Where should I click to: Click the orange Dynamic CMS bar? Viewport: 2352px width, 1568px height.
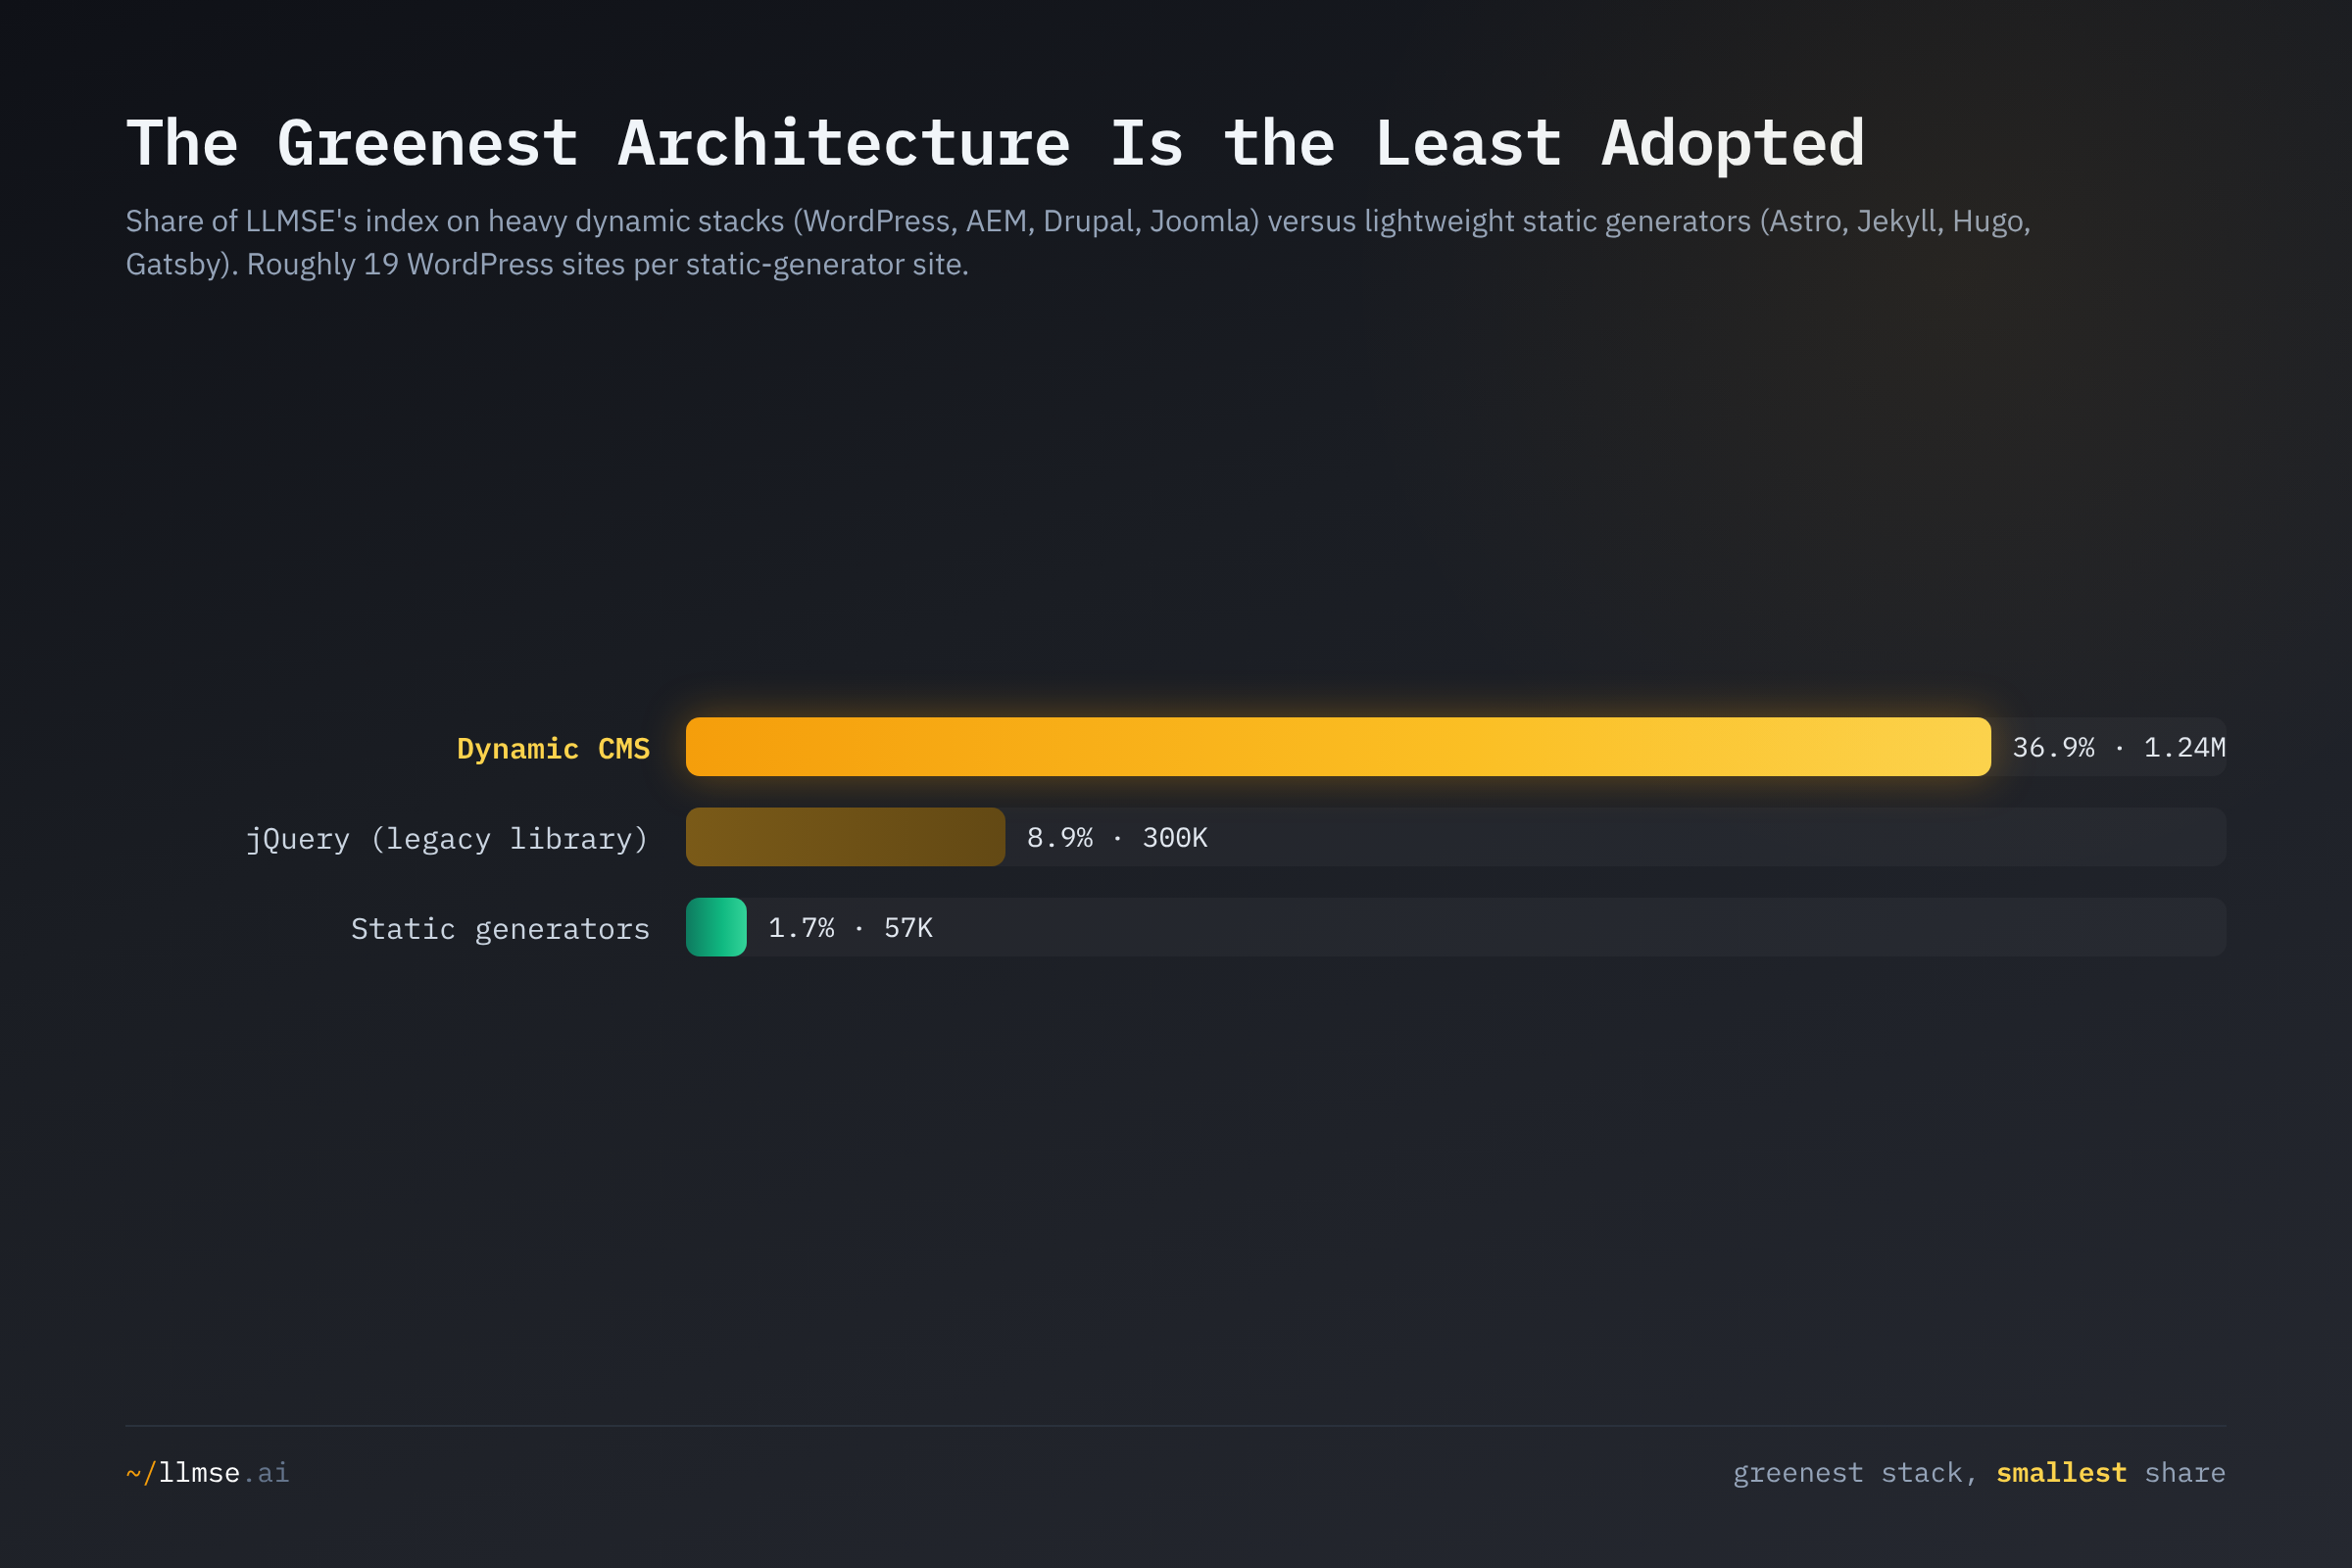tap(1338, 747)
